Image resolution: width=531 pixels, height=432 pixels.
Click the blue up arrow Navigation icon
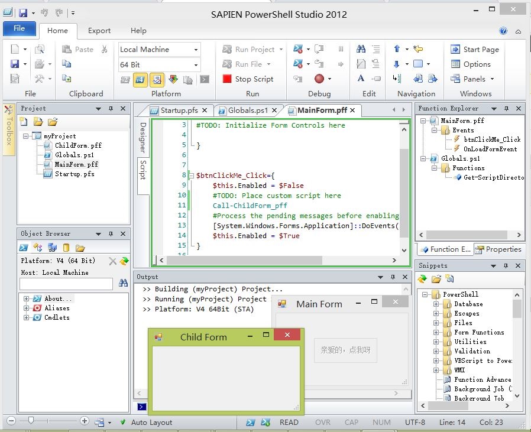397,49
